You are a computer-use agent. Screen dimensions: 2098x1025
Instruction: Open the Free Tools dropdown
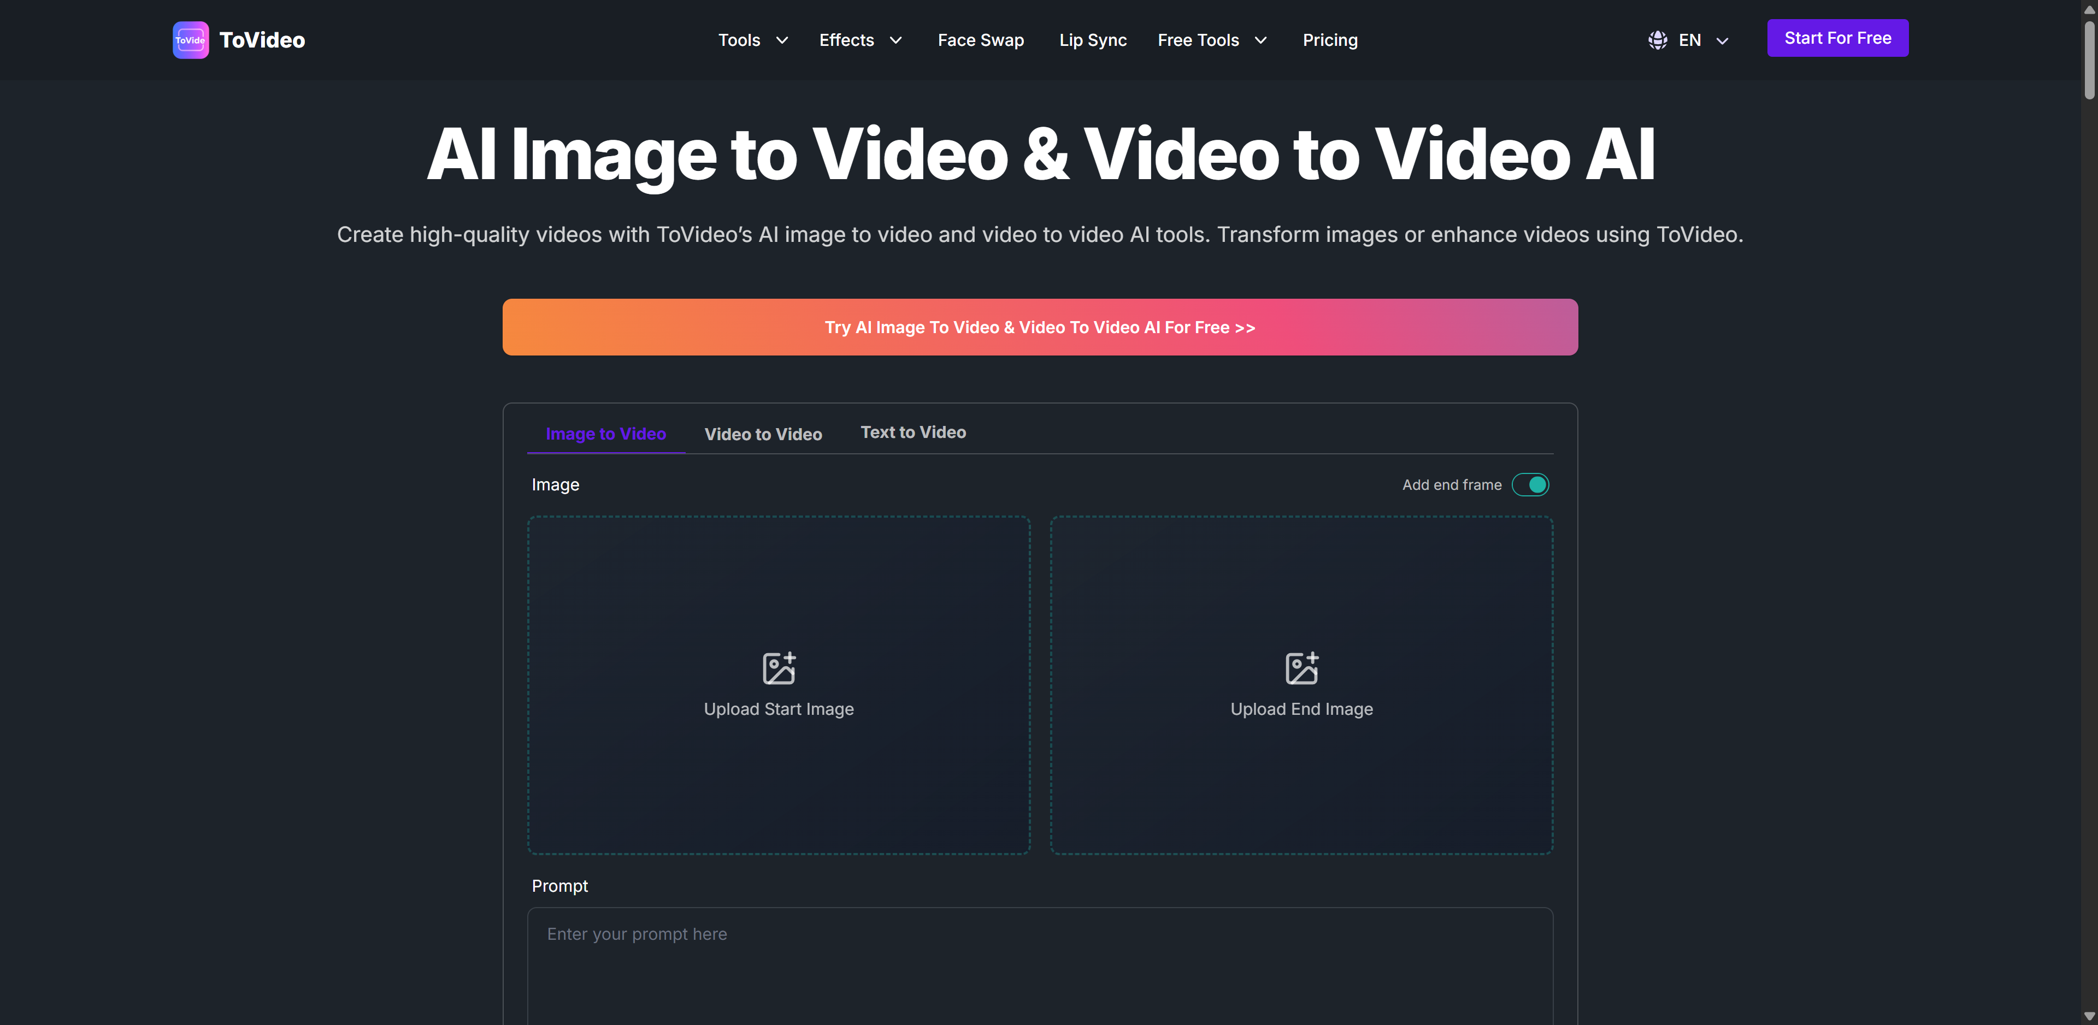pyautogui.click(x=1212, y=40)
